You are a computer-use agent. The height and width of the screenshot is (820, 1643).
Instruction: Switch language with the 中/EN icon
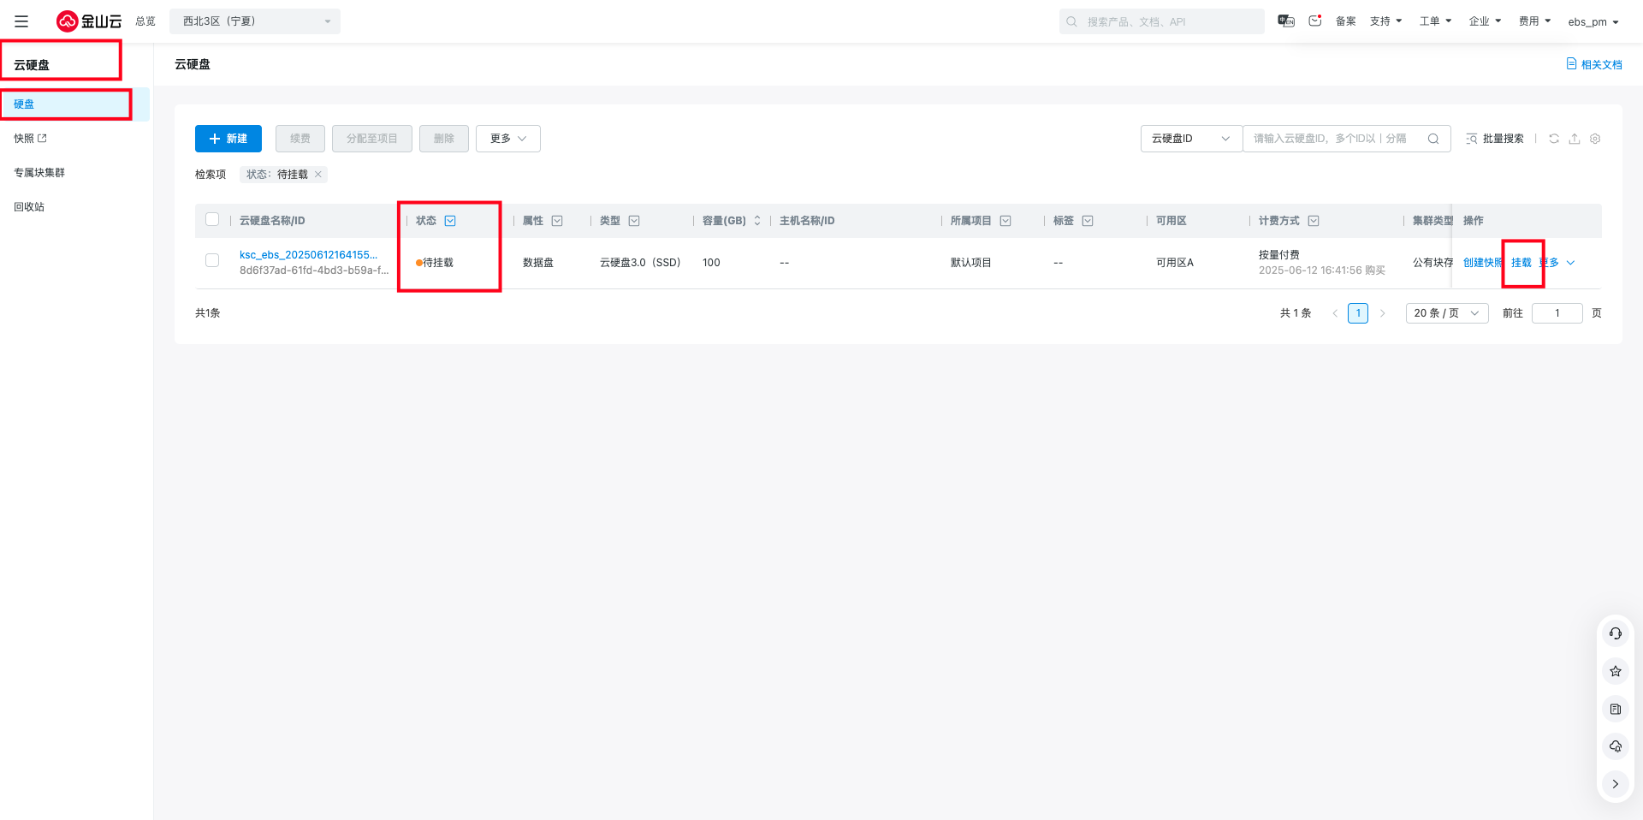click(x=1285, y=21)
